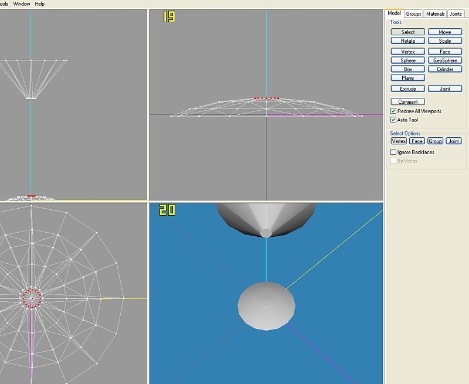Activate the Cylinder tool
Screen dimensions: 469x384
[445, 69]
